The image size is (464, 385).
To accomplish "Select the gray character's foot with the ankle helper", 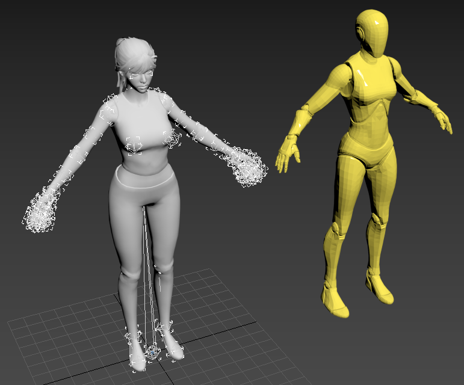I will click(170, 342).
